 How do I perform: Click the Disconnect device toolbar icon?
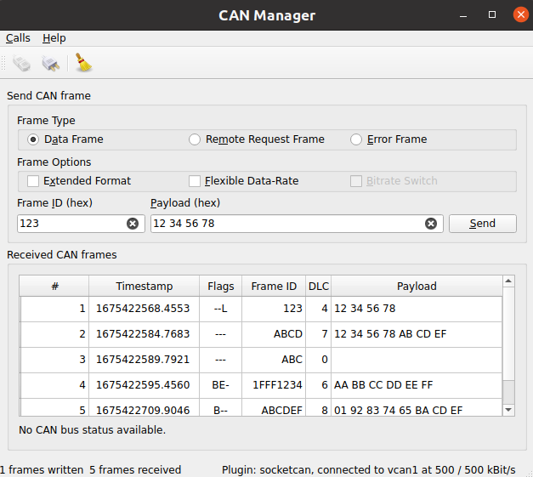click(x=51, y=64)
